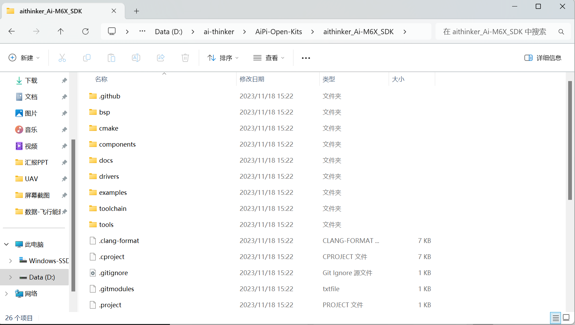Image resolution: width=575 pixels, height=325 pixels.
Task: Click AiPi-Open-Kits breadcrumb segment
Action: pyautogui.click(x=279, y=32)
